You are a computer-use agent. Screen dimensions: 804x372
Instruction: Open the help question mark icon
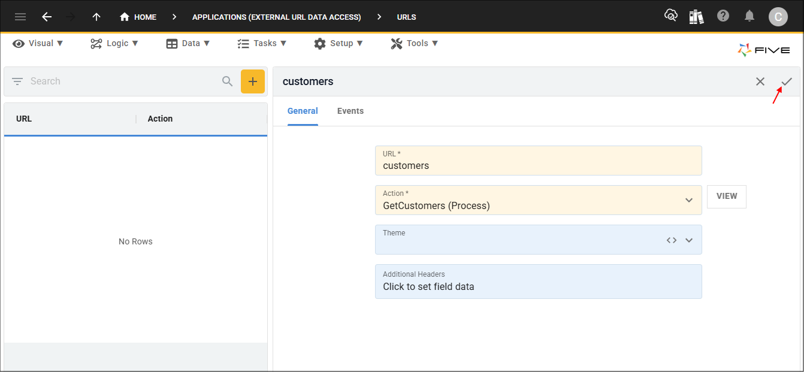click(723, 16)
